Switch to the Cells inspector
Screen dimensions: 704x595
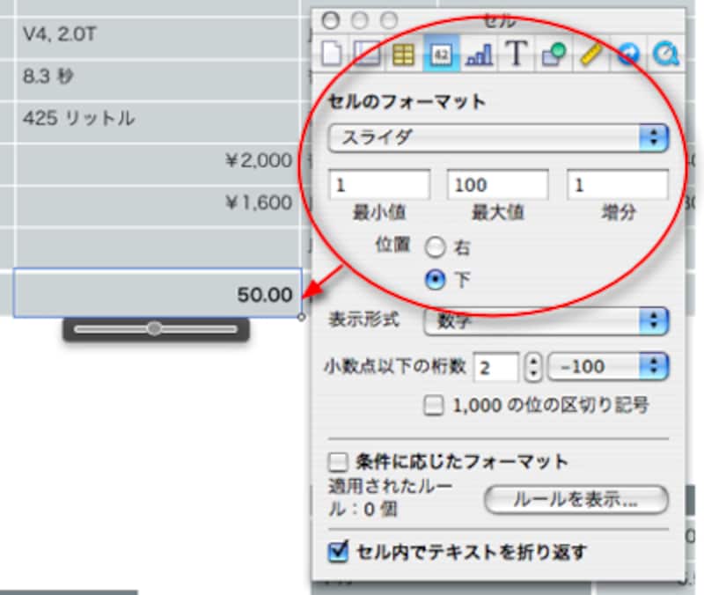(x=440, y=53)
